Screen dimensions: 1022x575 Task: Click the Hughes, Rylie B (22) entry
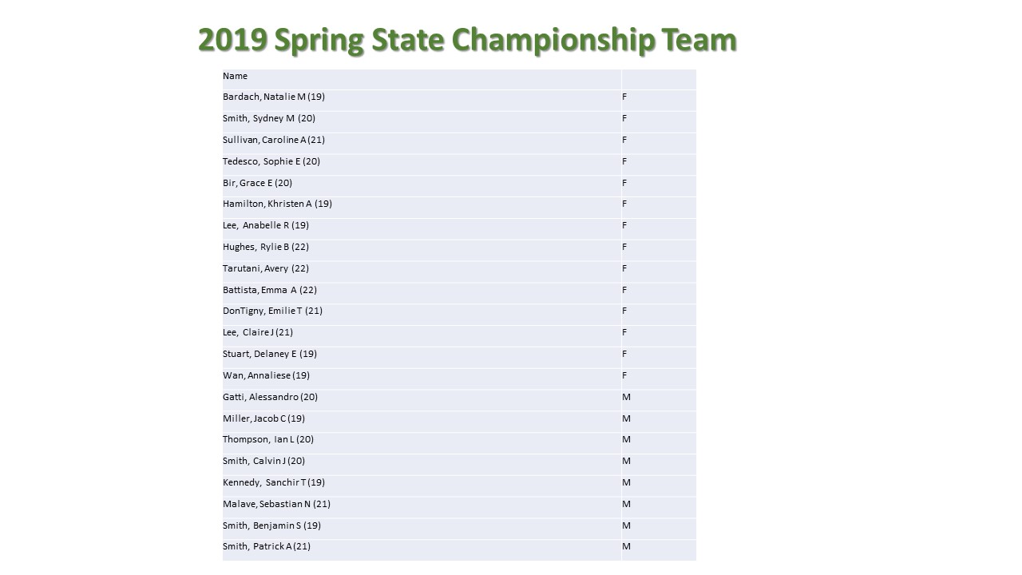422,250
